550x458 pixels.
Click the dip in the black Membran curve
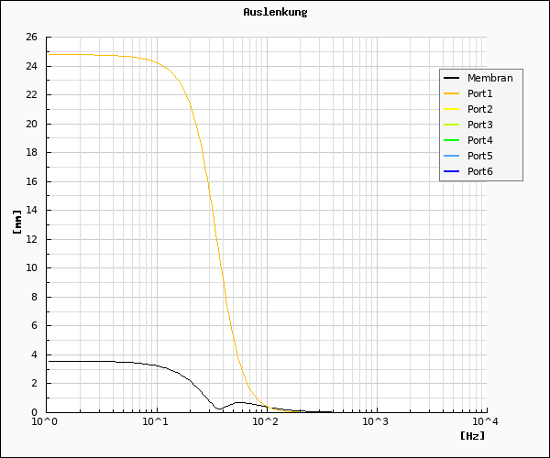click(218, 409)
